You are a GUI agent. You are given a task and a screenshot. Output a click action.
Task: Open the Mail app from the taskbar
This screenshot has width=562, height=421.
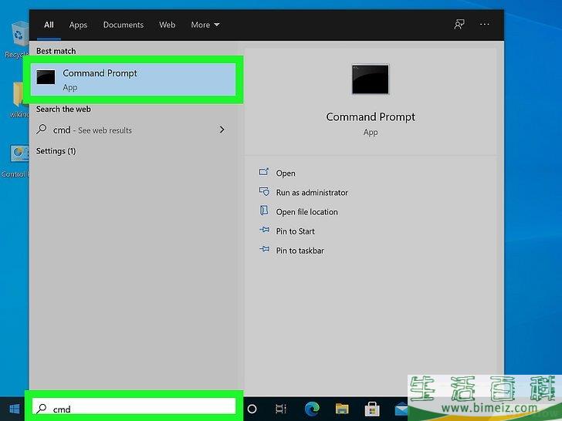tap(401, 409)
